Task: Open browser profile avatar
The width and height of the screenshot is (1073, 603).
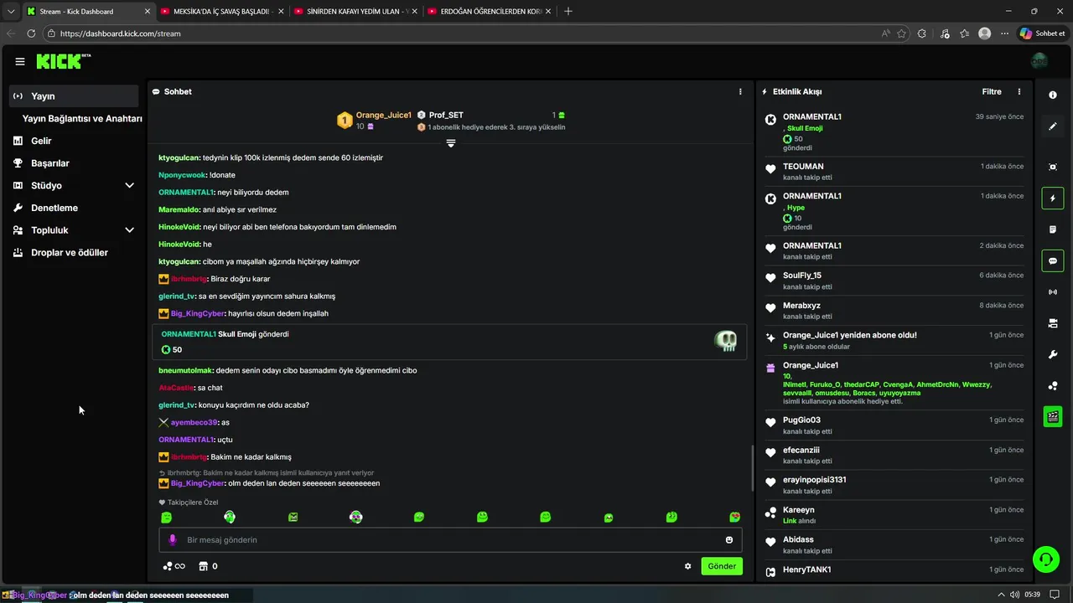Action: click(985, 33)
